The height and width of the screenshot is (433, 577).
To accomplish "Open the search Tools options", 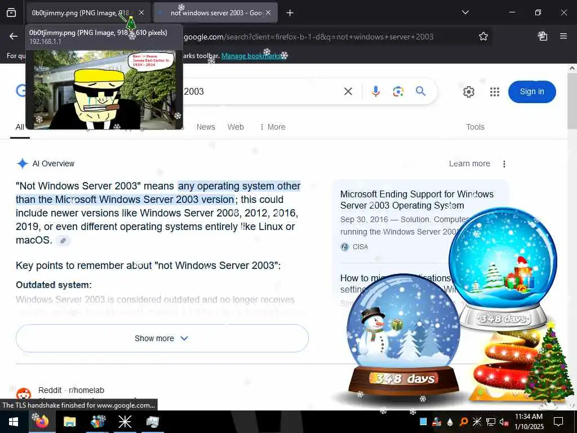I will pyautogui.click(x=475, y=127).
